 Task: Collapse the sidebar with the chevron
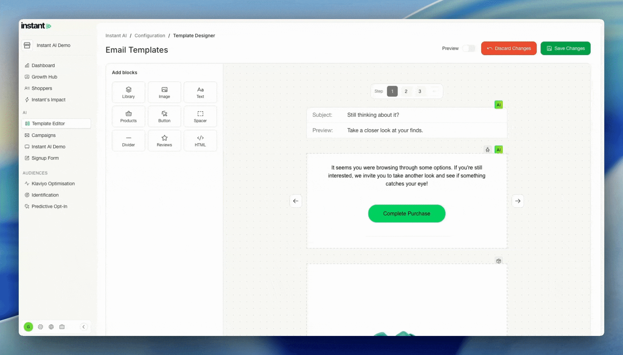pyautogui.click(x=83, y=327)
